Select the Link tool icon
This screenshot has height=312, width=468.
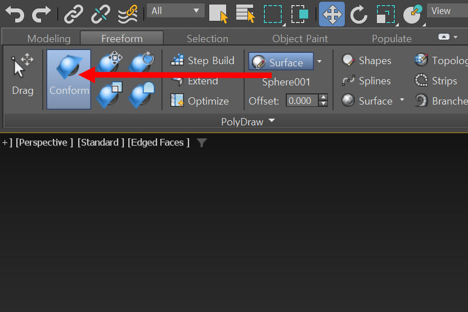click(74, 14)
